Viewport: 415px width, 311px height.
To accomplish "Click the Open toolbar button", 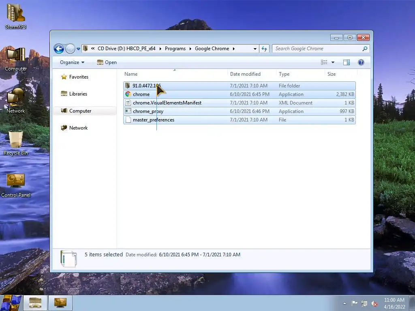I will pyautogui.click(x=107, y=62).
